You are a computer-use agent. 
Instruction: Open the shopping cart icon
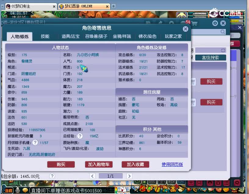tap(195, 23)
